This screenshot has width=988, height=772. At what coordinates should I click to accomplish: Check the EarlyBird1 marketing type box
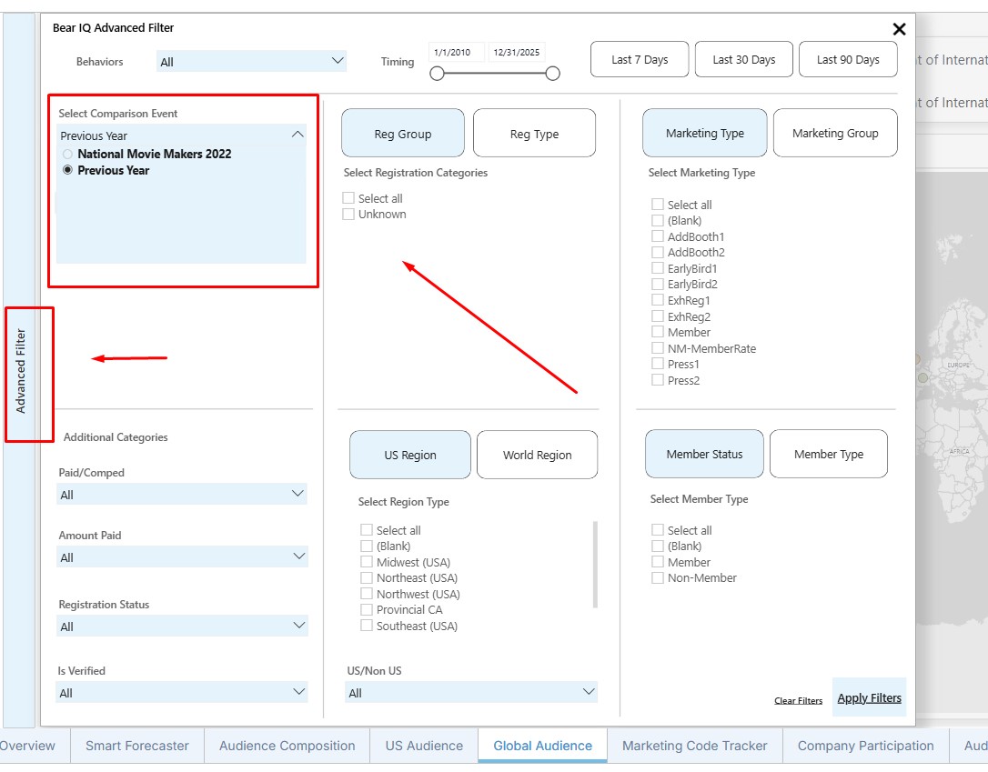click(658, 268)
